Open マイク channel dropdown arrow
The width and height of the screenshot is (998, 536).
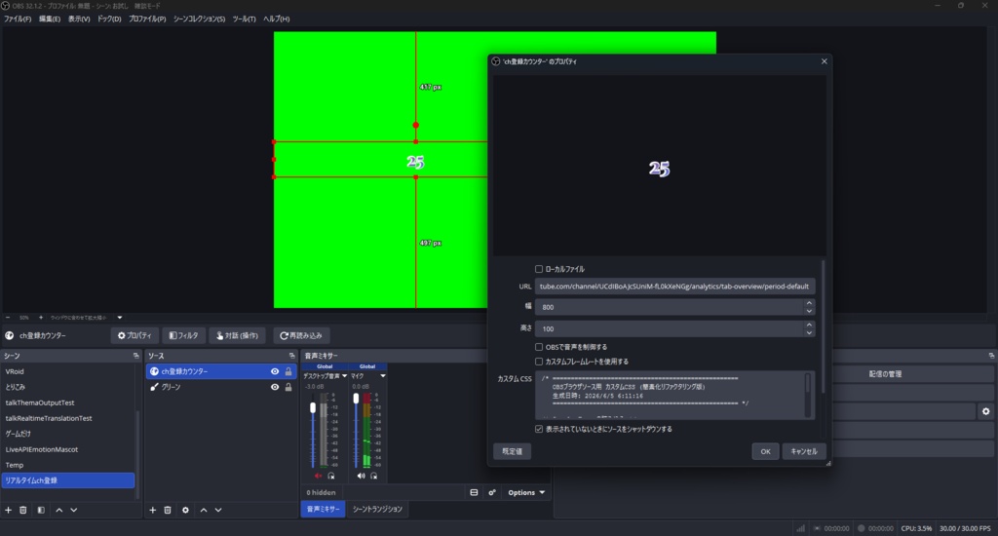point(382,376)
